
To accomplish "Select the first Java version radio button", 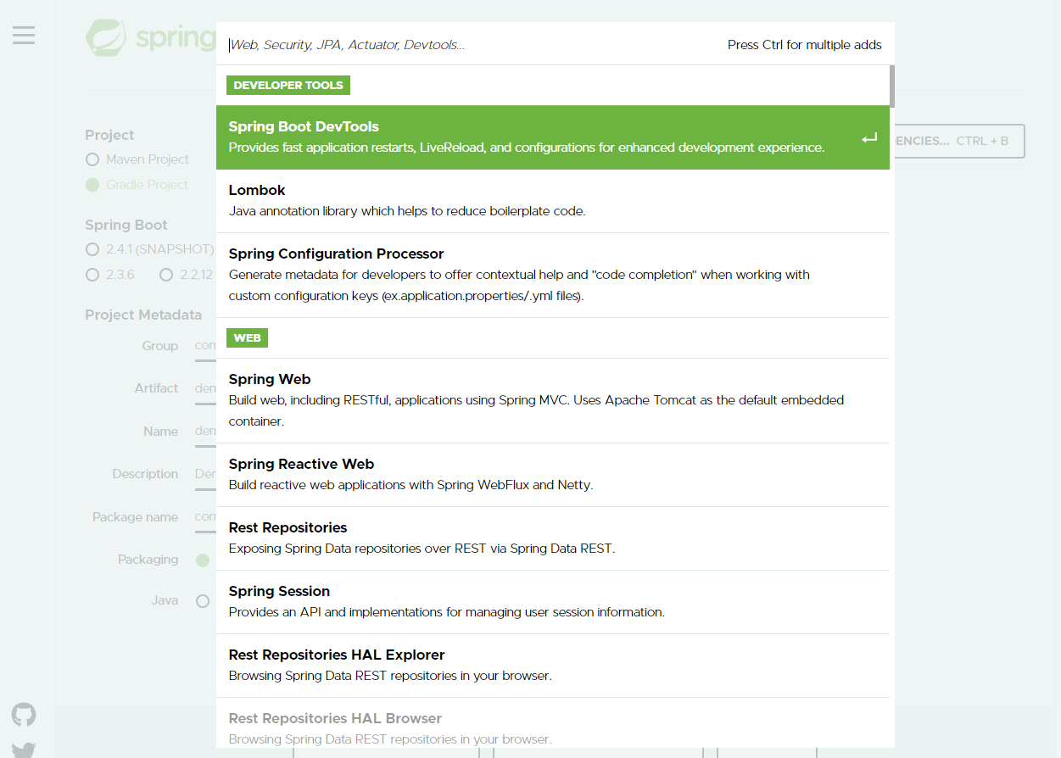I will (203, 601).
